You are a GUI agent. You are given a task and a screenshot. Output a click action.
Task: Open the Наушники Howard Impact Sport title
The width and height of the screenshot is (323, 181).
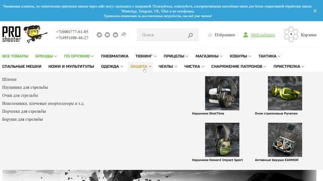(x=218, y=160)
